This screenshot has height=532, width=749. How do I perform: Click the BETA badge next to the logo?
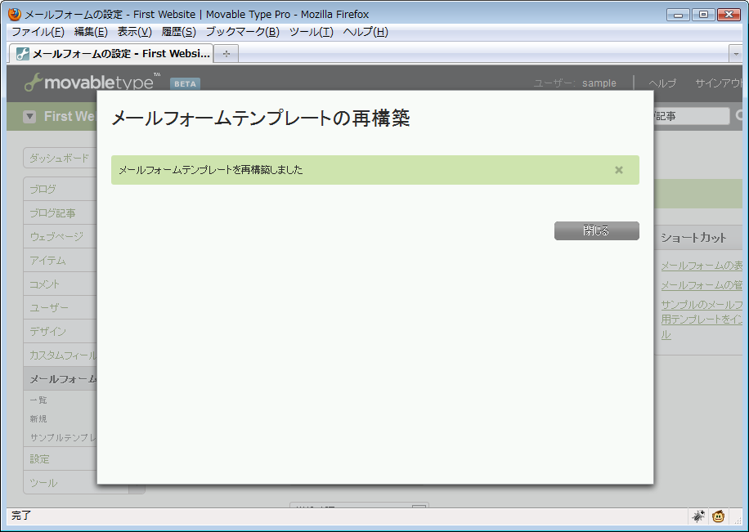click(x=185, y=83)
